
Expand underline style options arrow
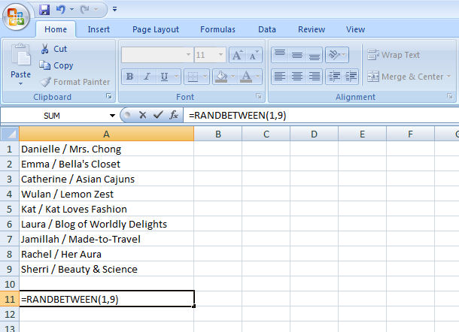[177, 77]
